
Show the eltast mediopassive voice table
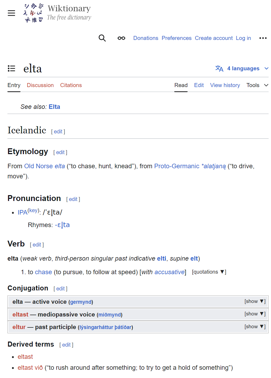tap(255, 314)
